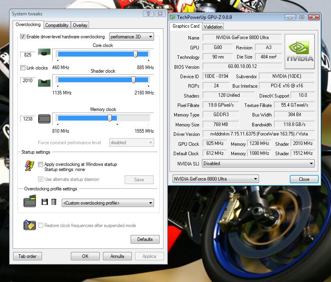Click the Default Clock value 612 MHz
The width and height of the screenshot is (331, 282).
(x=215, y=153)
